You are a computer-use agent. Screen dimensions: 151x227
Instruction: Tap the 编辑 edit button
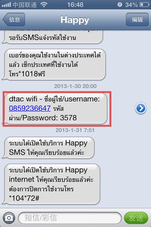click(x=137, y=20)
